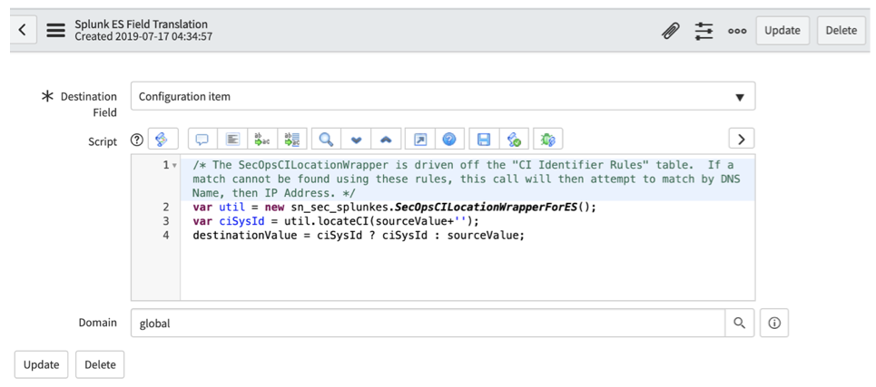Find previous match up arrow
Screen dimensions: 876x387
386,140
